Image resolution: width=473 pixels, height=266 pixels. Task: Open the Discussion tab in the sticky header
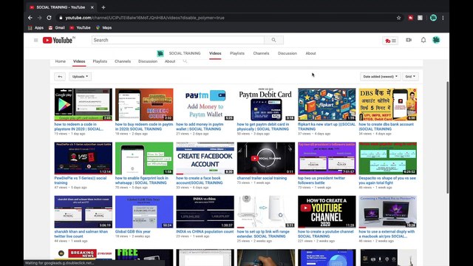[x=287, y=53]
